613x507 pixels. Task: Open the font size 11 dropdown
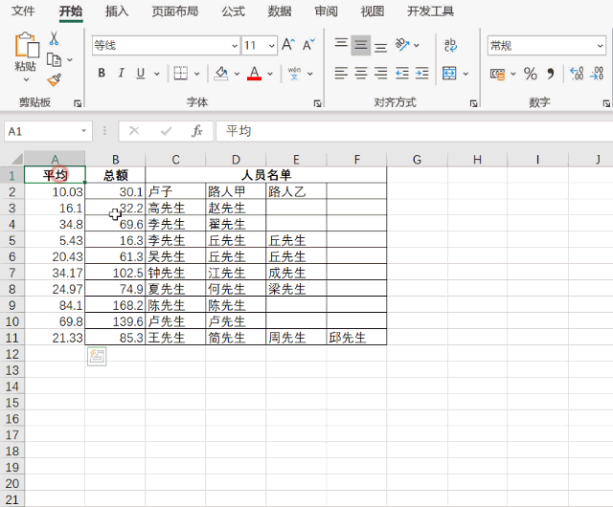coord(272,46)
